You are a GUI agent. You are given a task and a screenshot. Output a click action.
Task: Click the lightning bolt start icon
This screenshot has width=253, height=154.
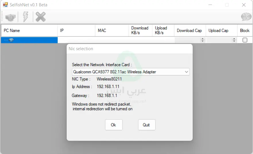[26, 17]
